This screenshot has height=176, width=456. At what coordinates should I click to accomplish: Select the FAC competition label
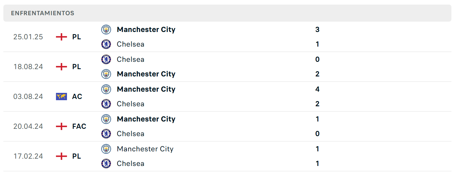tap(79, 126)
